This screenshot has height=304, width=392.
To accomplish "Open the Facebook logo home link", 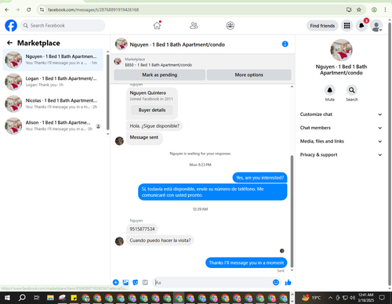I will tap(11, 26).
